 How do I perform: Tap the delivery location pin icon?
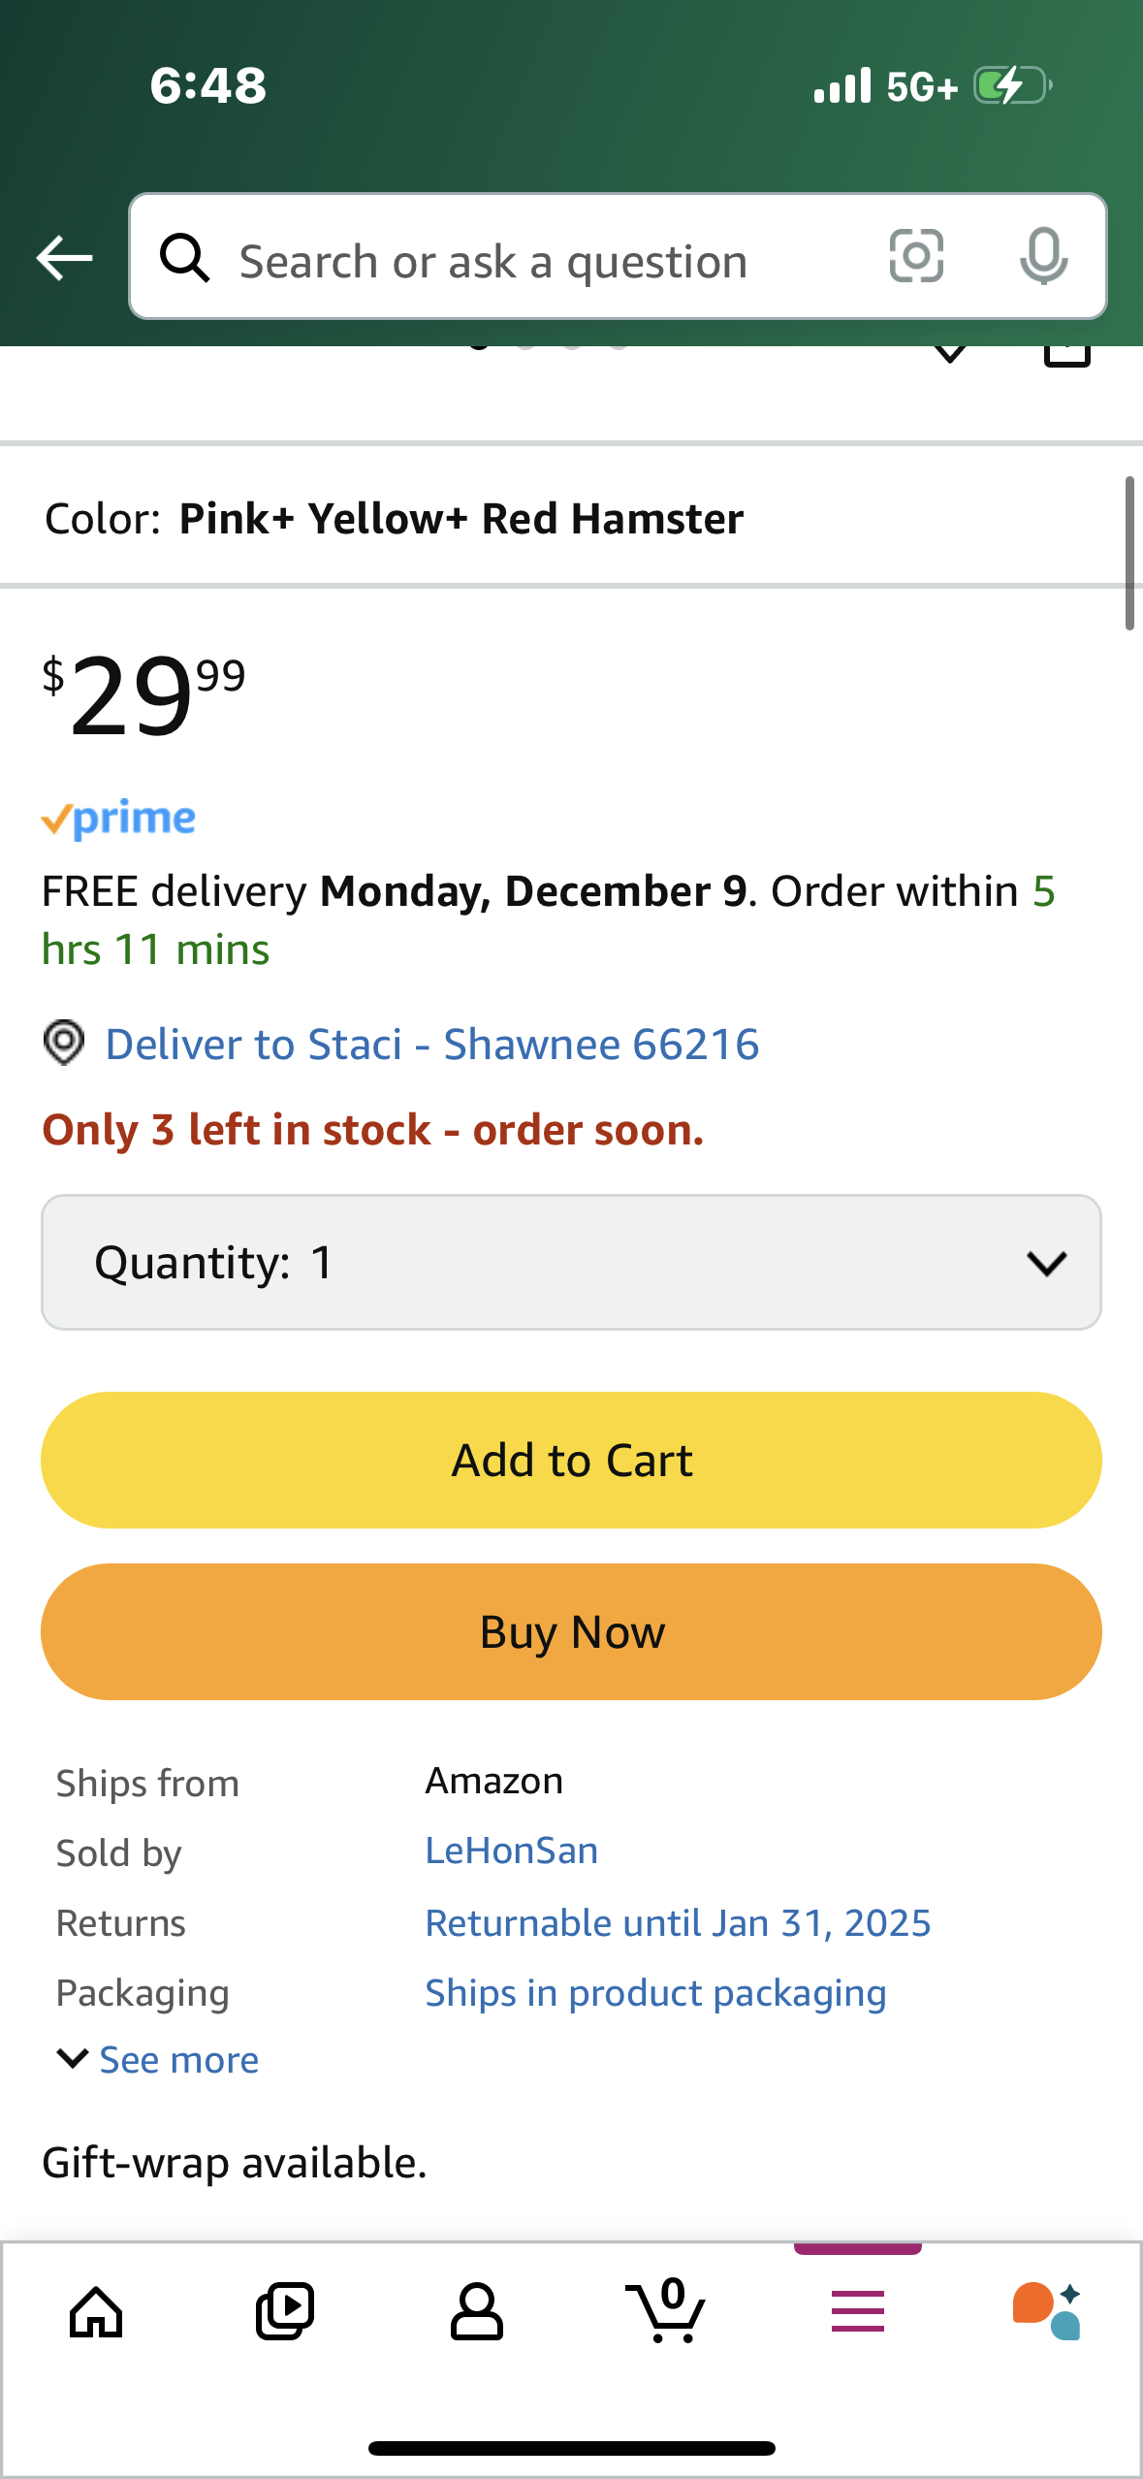(64, 1044)
